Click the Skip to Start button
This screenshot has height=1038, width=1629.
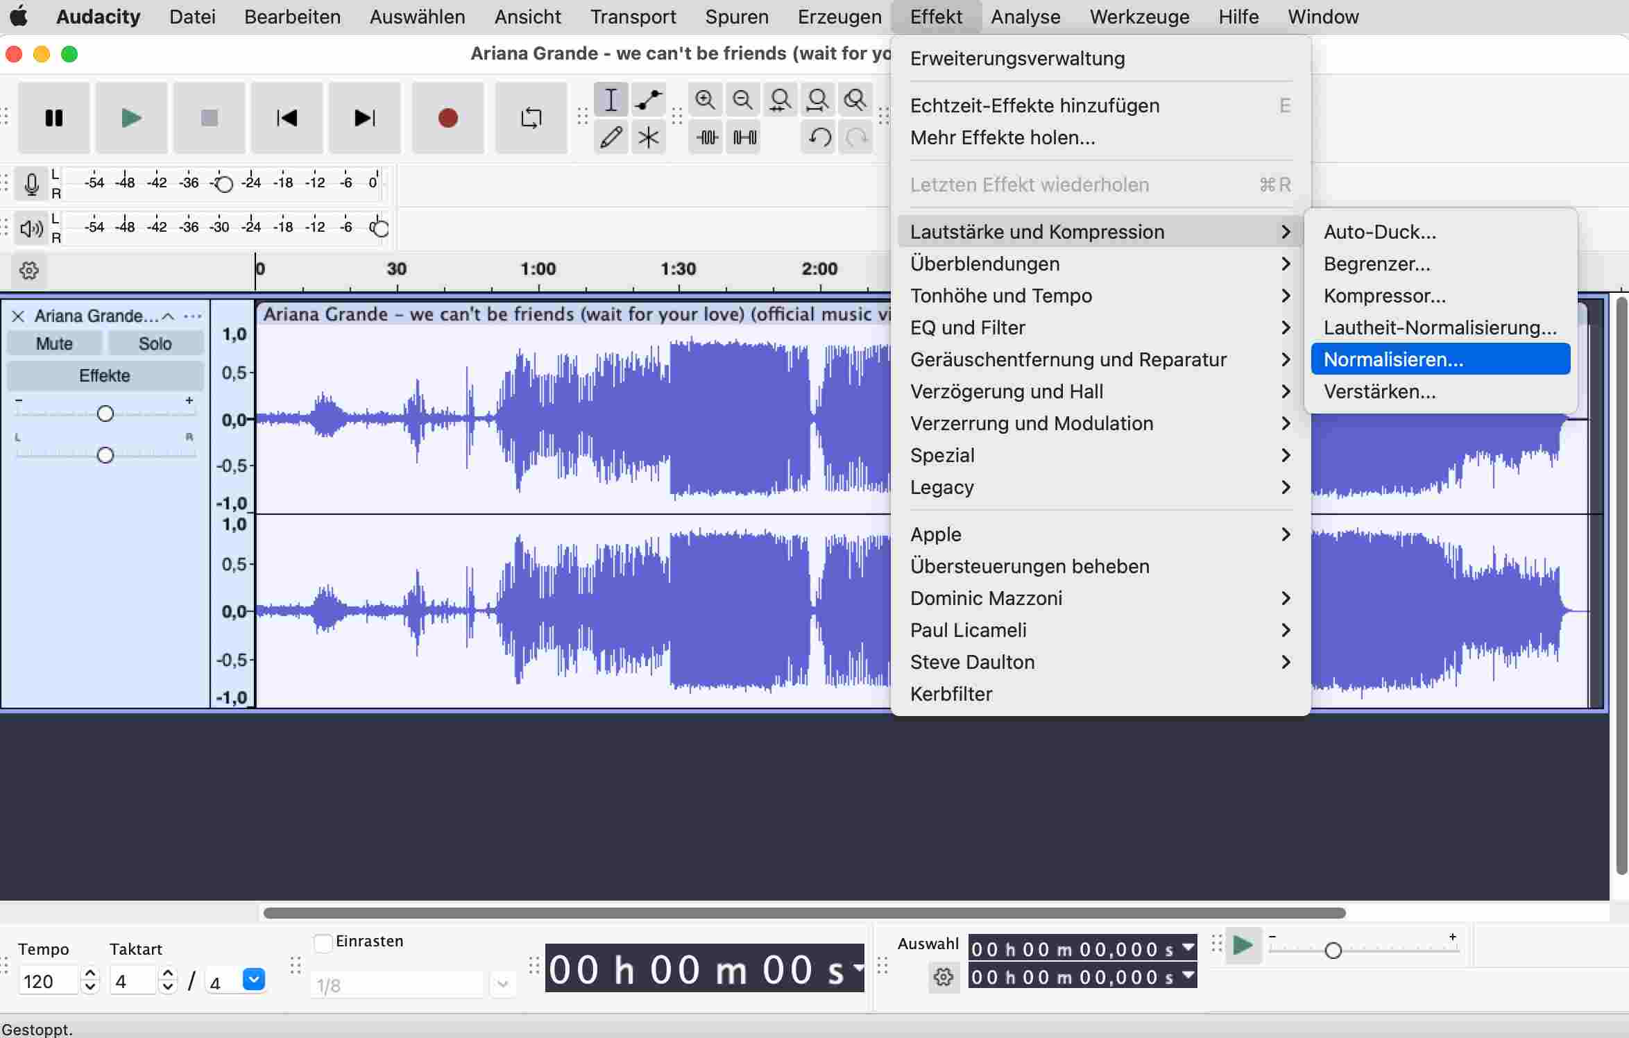287,118
